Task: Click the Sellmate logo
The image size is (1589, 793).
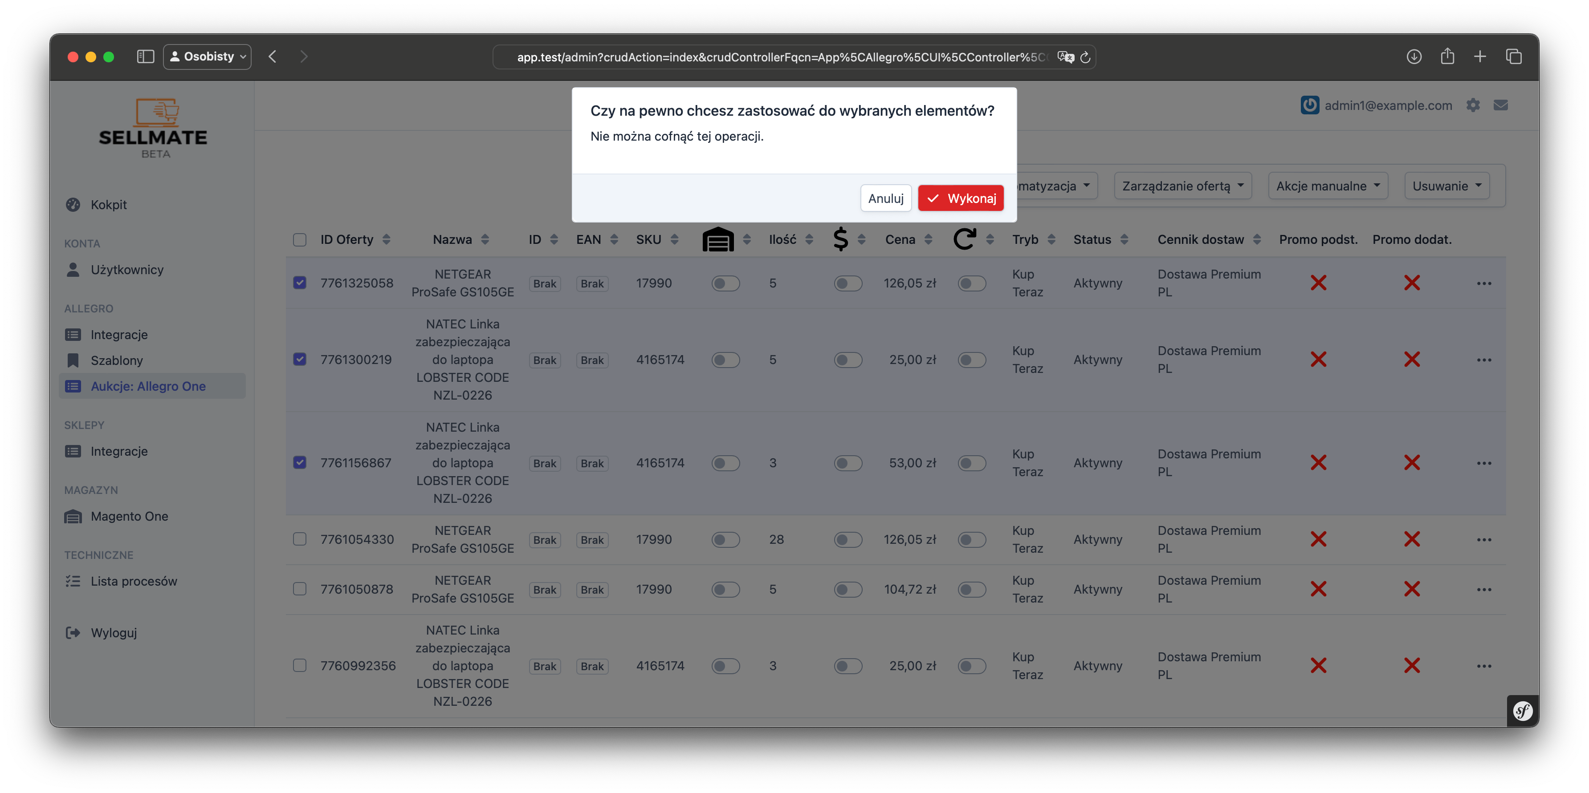Action: (153, 128)
